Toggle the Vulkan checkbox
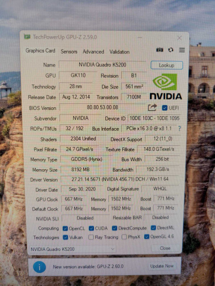The height and width of the screenshot is (286, 215). 66,237
